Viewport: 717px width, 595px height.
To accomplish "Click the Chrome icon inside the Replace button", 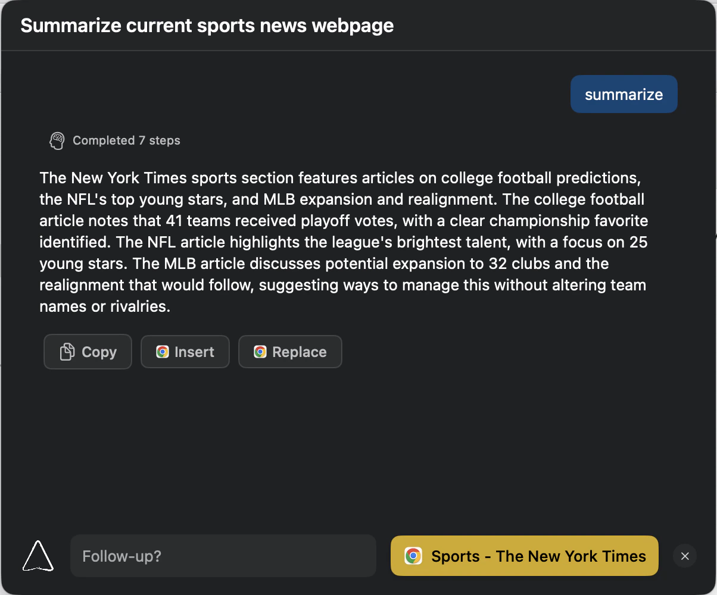I will coord(260,352).
